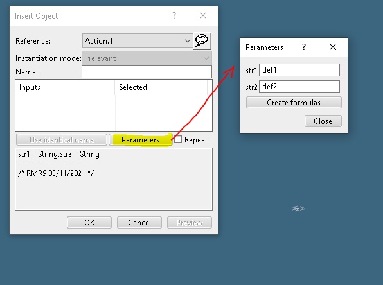Confirm with the OK button
The height and width of the screenshot is (285, 383).
click(89, 223)
